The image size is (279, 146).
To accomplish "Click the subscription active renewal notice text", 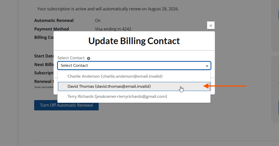I will (x=108, y=9).
